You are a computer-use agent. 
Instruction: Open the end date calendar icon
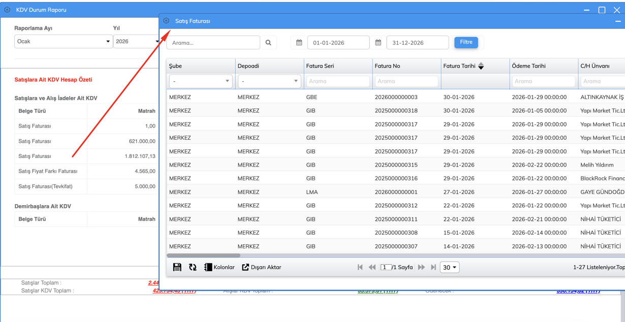tap(378, 43)
